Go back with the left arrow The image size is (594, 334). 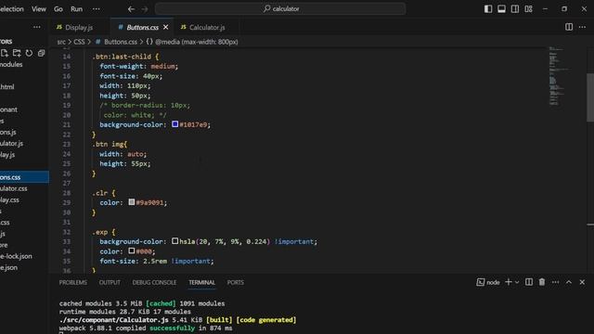point(131,8)
